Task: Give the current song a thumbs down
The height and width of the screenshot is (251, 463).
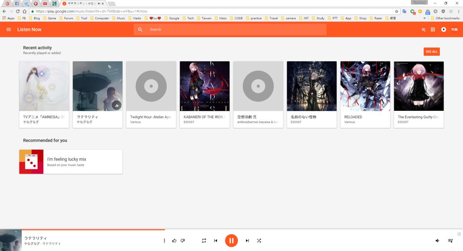Action: pos(183,240)
